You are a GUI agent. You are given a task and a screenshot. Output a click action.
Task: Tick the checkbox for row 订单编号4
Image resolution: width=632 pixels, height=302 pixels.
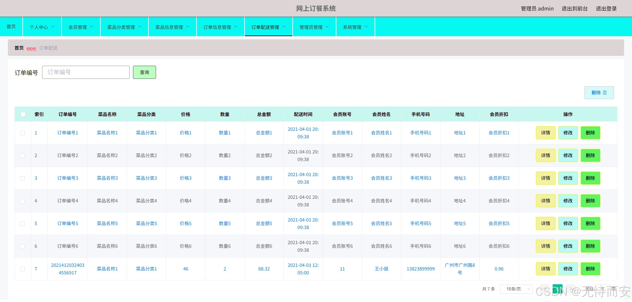22,201
